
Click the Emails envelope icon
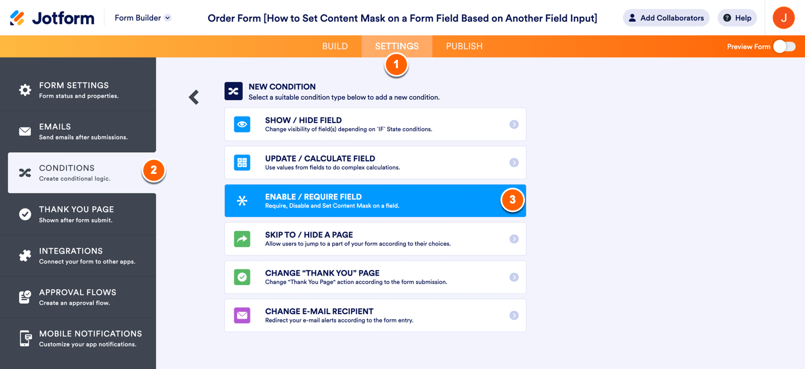point(25,131)
